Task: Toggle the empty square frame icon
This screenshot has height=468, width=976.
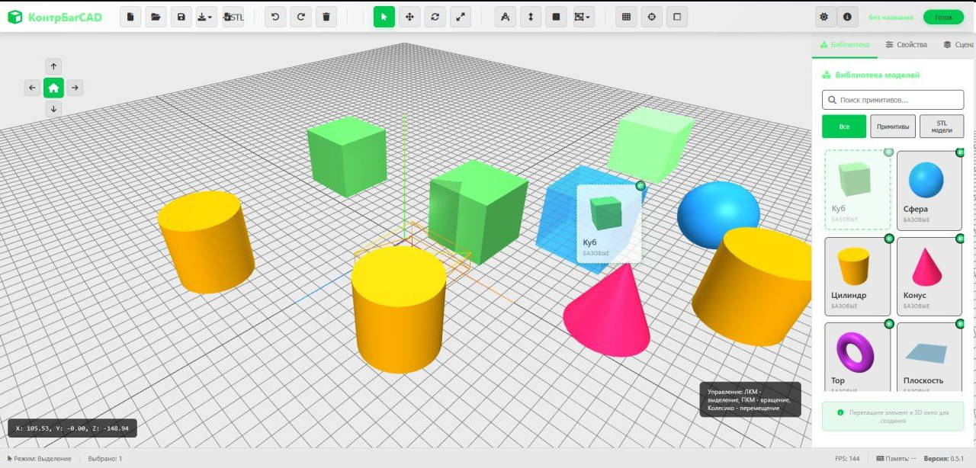Action: click(x=676, y=17)
